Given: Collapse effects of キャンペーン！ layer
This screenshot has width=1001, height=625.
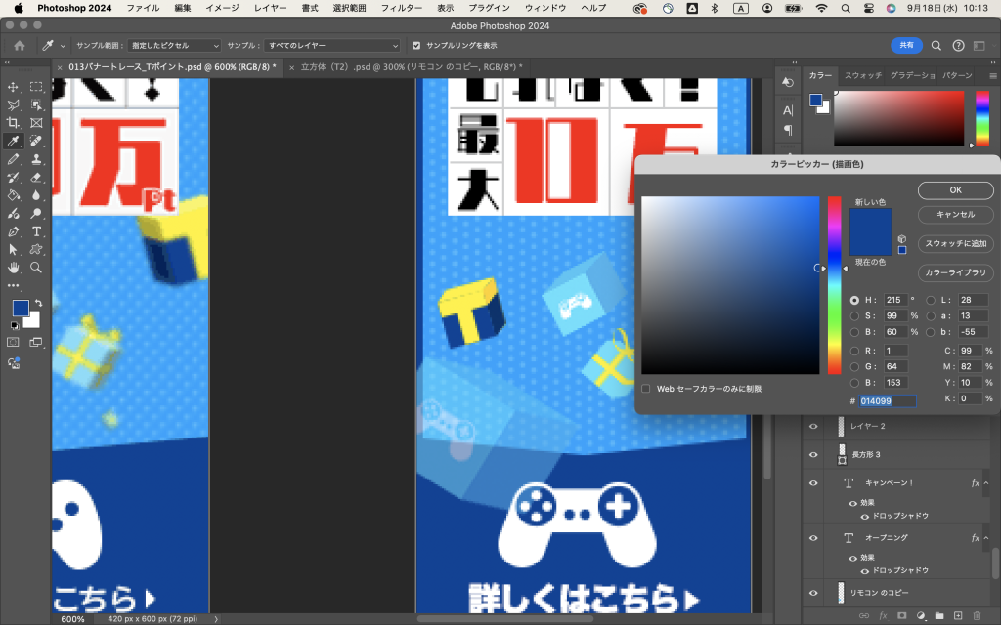Looking at the screenshot, I should click(987, 483).
